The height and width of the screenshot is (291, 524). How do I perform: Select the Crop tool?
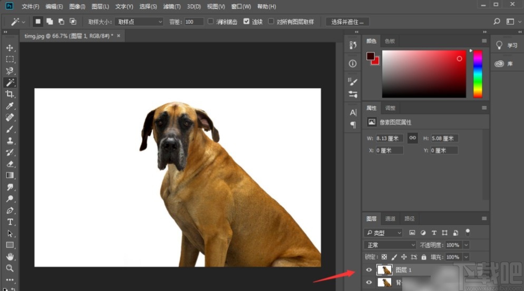click(x=9, y=94)
